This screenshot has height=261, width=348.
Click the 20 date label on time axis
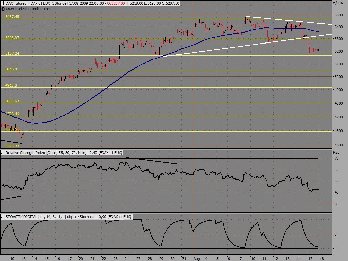click(81, 259)
